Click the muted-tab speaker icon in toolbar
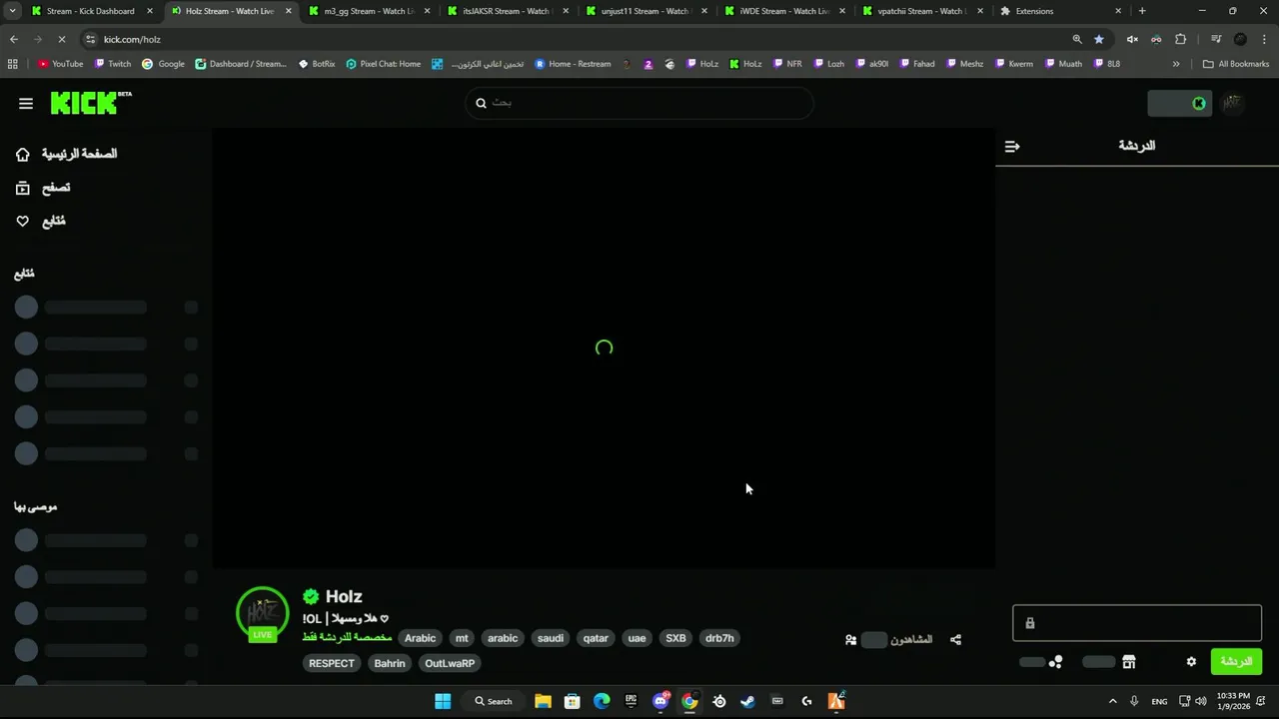Screen dimensions: 1279x719 pos(1132,39)
